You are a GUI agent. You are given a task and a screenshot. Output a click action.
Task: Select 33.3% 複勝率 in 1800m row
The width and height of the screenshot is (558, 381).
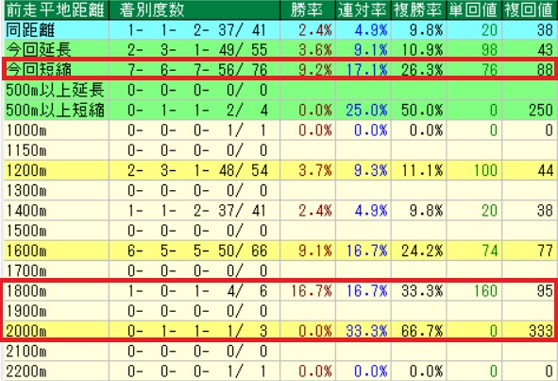[422, 291]
